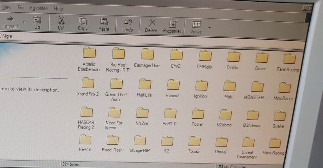
Task: Expand the Views dropdown arrow
Action: click(209, 27)
